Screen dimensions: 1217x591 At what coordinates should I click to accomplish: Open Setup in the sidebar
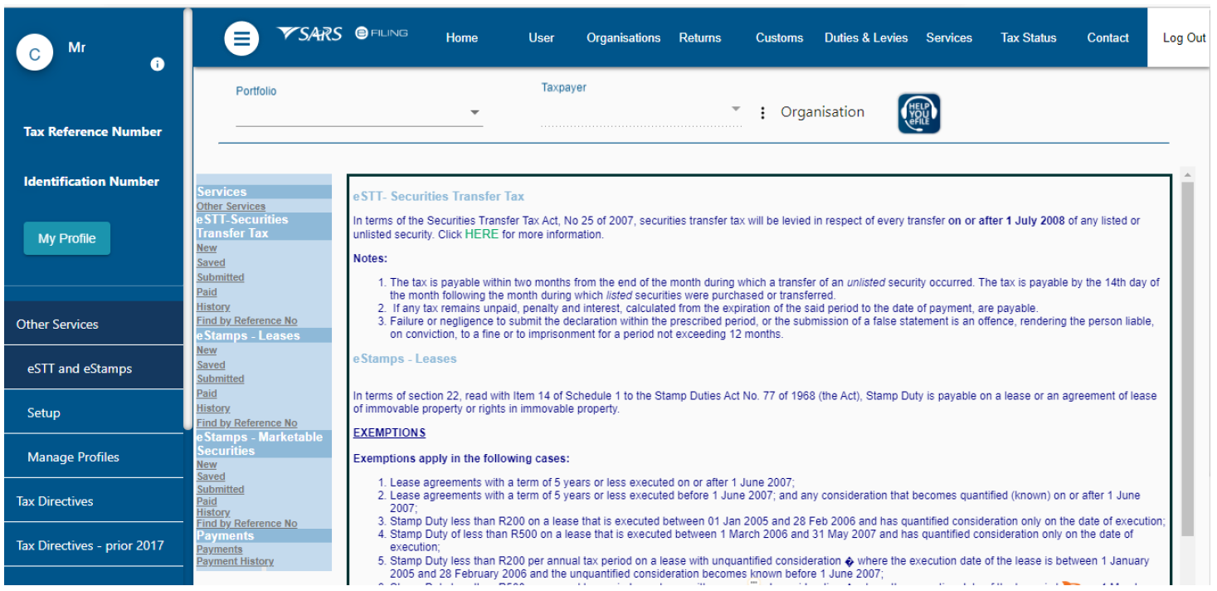point(93,413)
